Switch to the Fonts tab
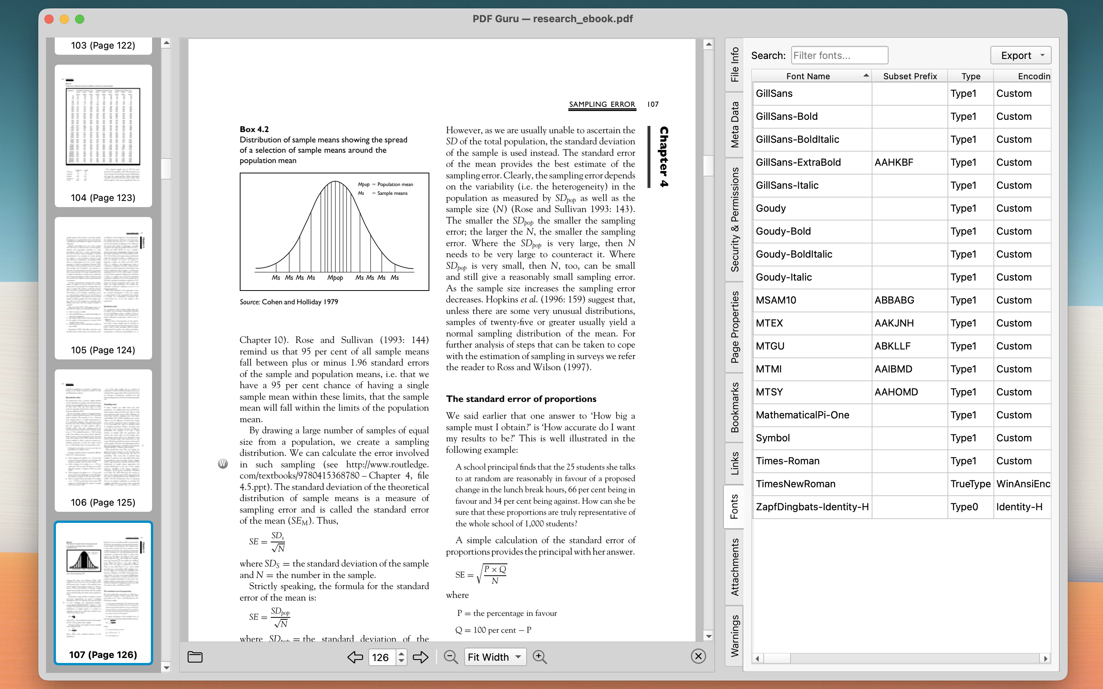Screen dimensions: 1103x689 point(734,506)
